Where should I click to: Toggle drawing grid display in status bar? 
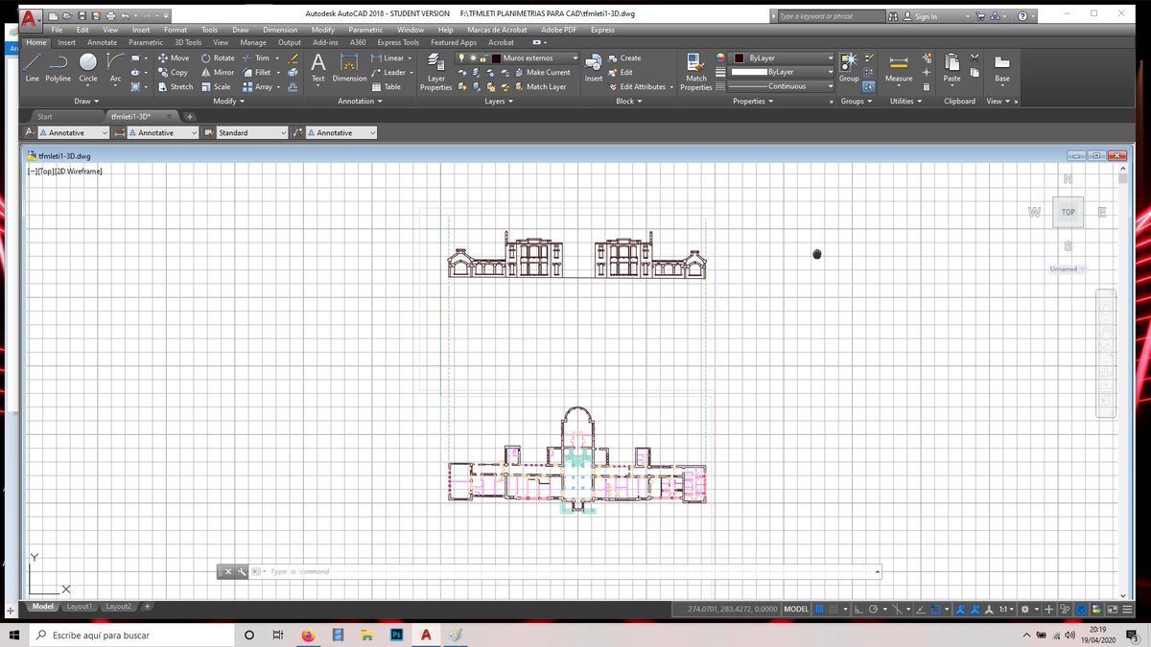[x=819, y=609]
